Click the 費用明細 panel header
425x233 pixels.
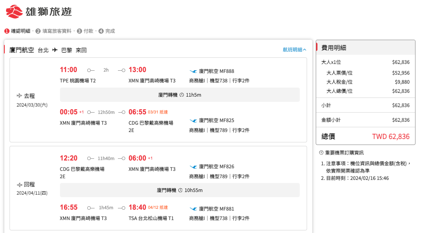[x=366, y=48]
